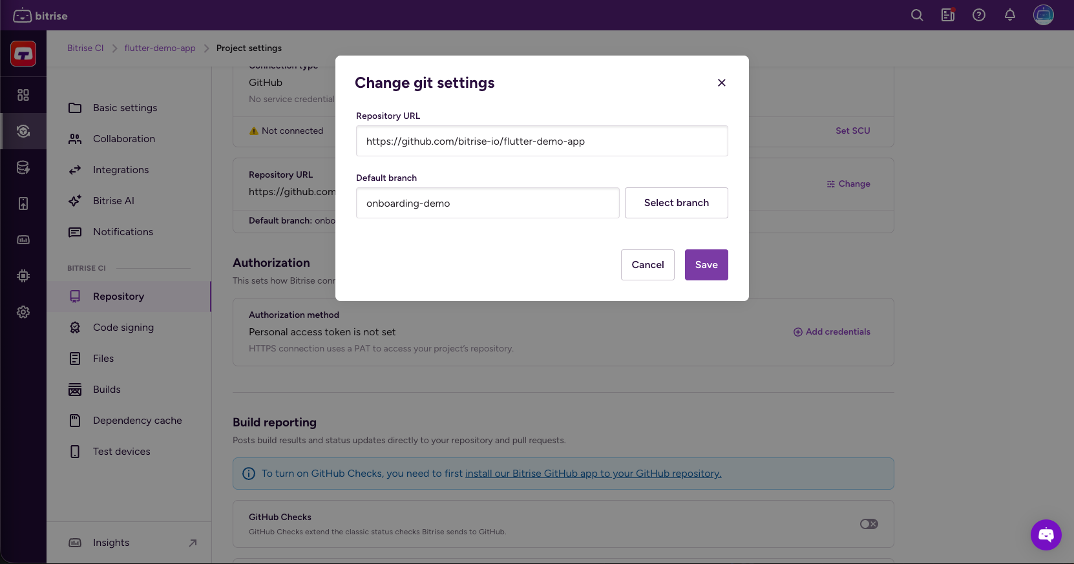The width and height of the screenshot is (1074, 564).
Task: Open chip-shaped icon in left rail
Action: click(x=23, y=276)
